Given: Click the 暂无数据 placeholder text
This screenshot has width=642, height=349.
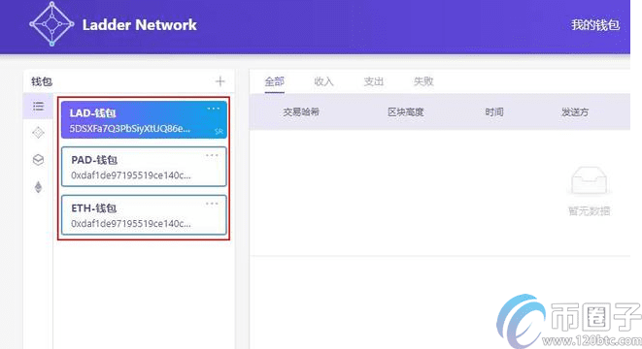Looking at the screenshot, I should pyautogui.click(x=590, y=211).
